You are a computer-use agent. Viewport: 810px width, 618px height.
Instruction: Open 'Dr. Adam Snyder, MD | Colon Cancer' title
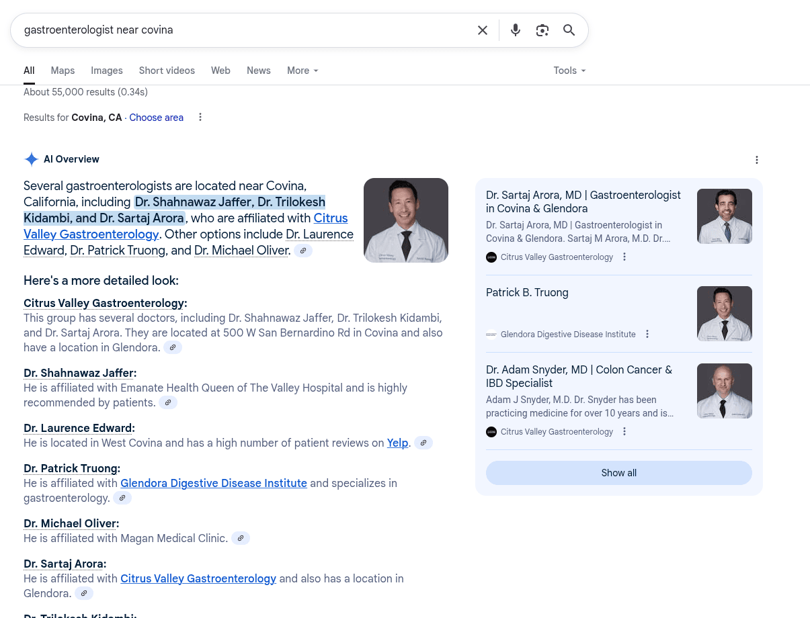coord(579,377)
